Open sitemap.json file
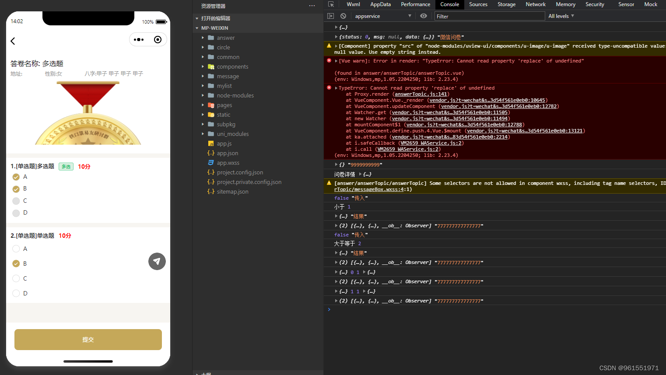666x375 pixels. tap(232, 192)
